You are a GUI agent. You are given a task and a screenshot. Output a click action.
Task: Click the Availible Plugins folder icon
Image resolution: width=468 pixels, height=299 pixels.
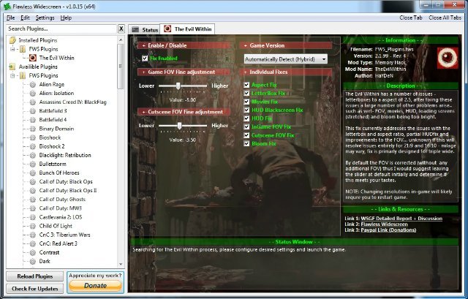(12, 67)
